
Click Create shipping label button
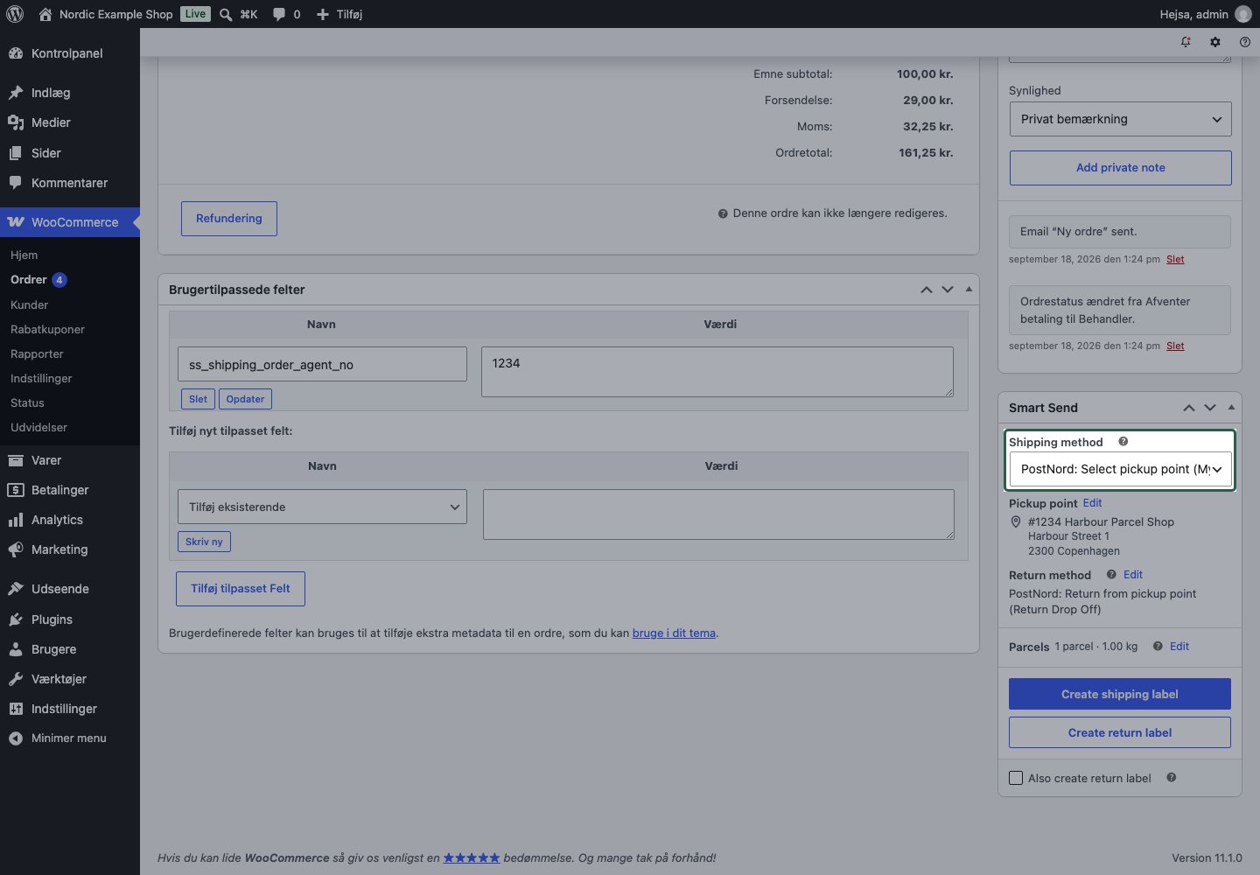click(x=1120, y=694)
